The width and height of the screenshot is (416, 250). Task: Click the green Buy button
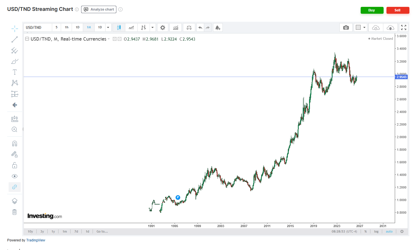[372, 10]
